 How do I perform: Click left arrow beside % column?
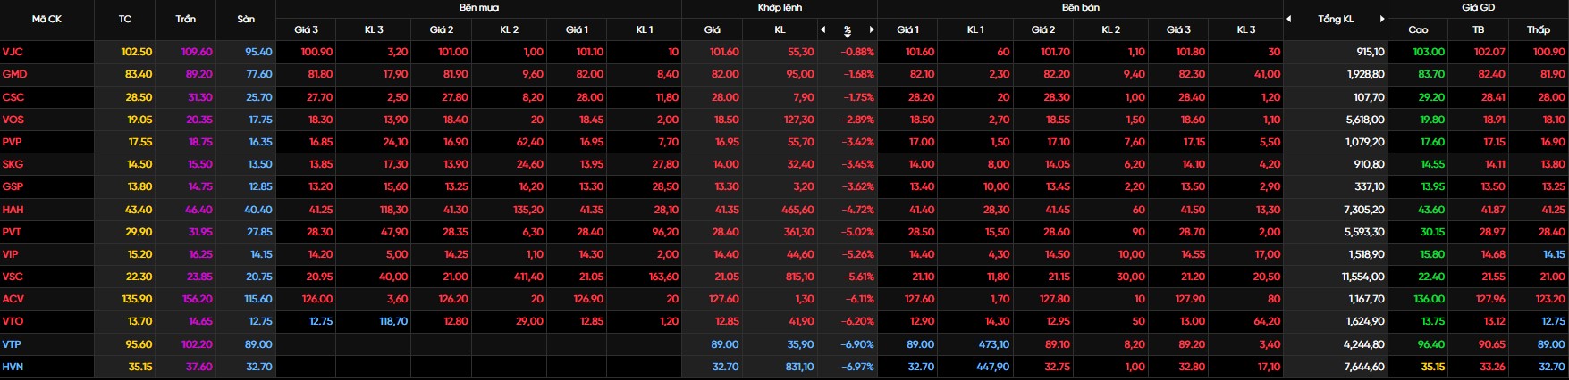tap(822, 29)
